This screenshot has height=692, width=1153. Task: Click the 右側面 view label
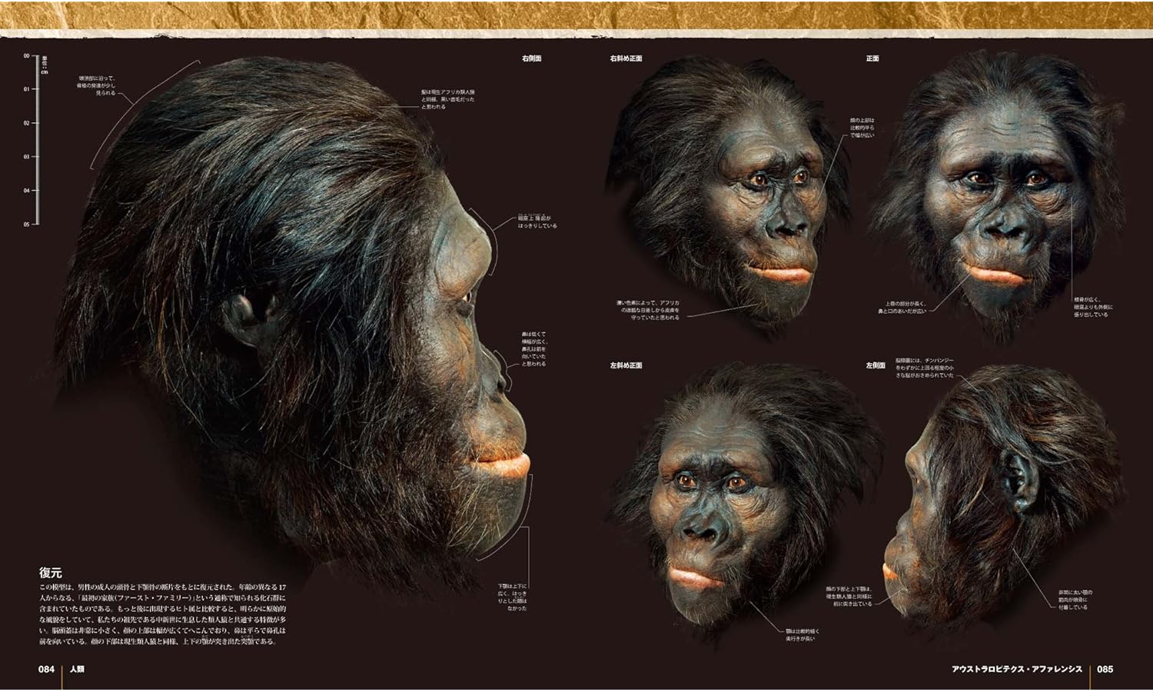coord(532,58)
